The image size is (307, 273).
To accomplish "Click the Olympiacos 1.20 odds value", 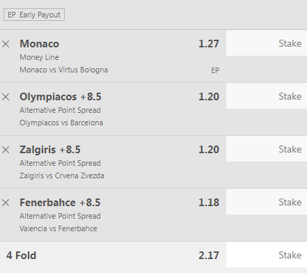I will click(209, 97).
